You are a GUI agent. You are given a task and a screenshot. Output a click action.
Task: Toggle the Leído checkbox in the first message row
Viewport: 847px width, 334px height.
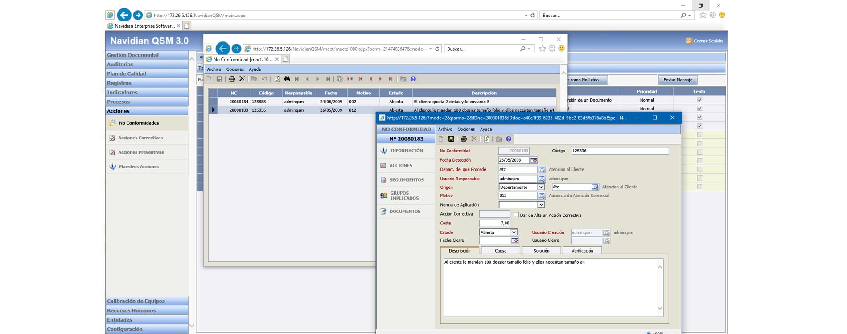point(699,100)
